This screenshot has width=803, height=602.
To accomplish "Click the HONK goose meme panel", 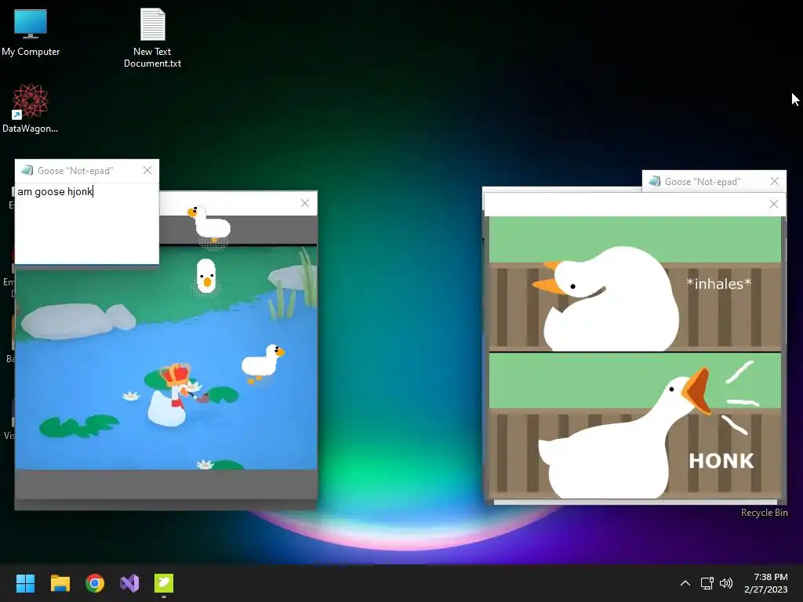I will [x=635, y=426].
